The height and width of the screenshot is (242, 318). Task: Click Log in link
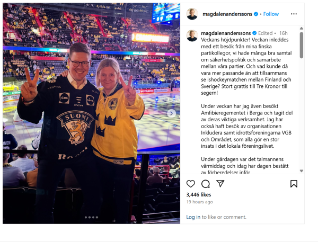pos(193,217)
